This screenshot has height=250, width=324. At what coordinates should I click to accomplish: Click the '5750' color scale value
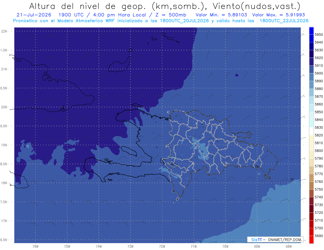click(x=319, y=189)
